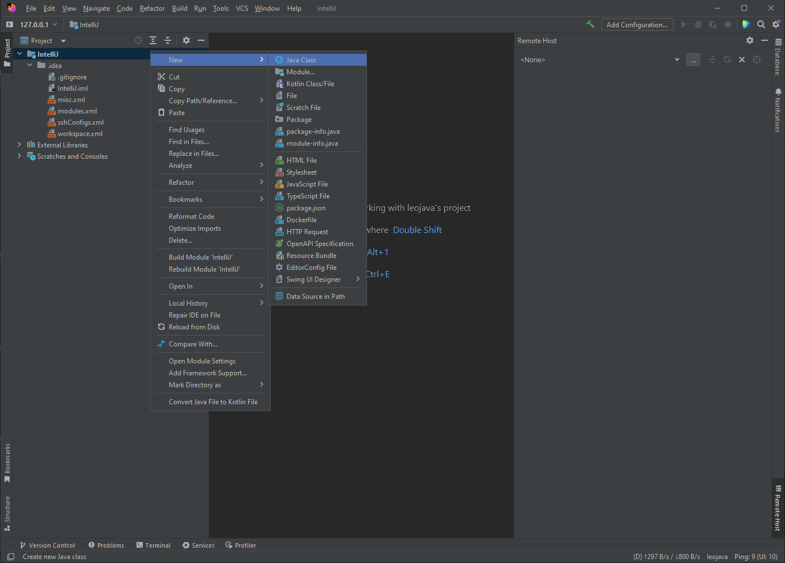Select Kotlin Class/File in New submenu
Screen dimensions: 785x563
318,83
